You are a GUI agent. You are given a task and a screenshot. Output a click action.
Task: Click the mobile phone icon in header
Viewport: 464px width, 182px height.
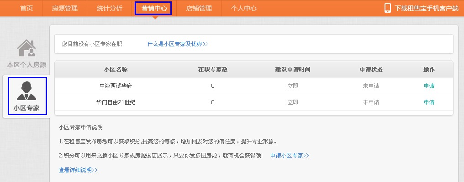pos(388,8)
